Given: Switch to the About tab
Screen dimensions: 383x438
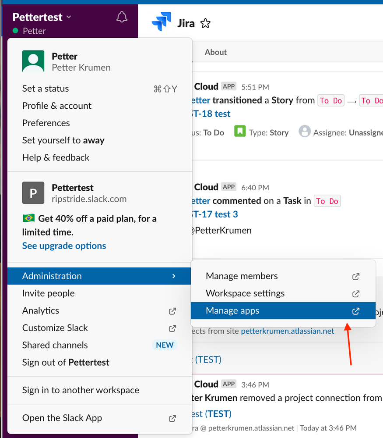Looking at the screenshot, I should [216, 52].
